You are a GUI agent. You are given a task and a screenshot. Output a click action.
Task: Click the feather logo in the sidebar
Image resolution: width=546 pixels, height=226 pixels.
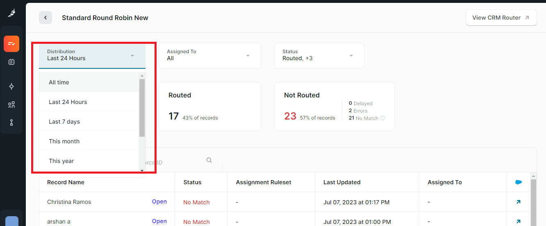point(11,13)
